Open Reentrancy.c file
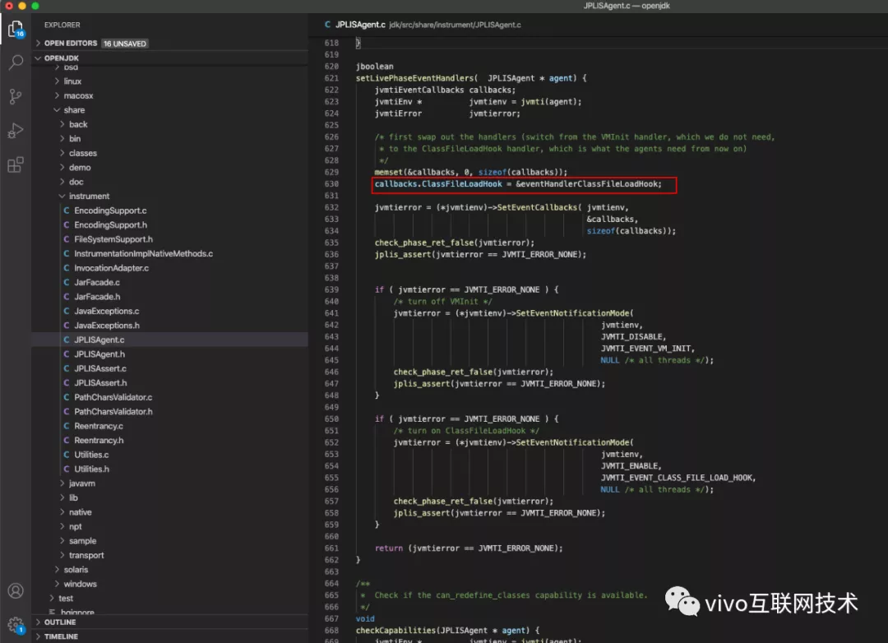Screen dimensions: 888x643 (x=99, y=426)
